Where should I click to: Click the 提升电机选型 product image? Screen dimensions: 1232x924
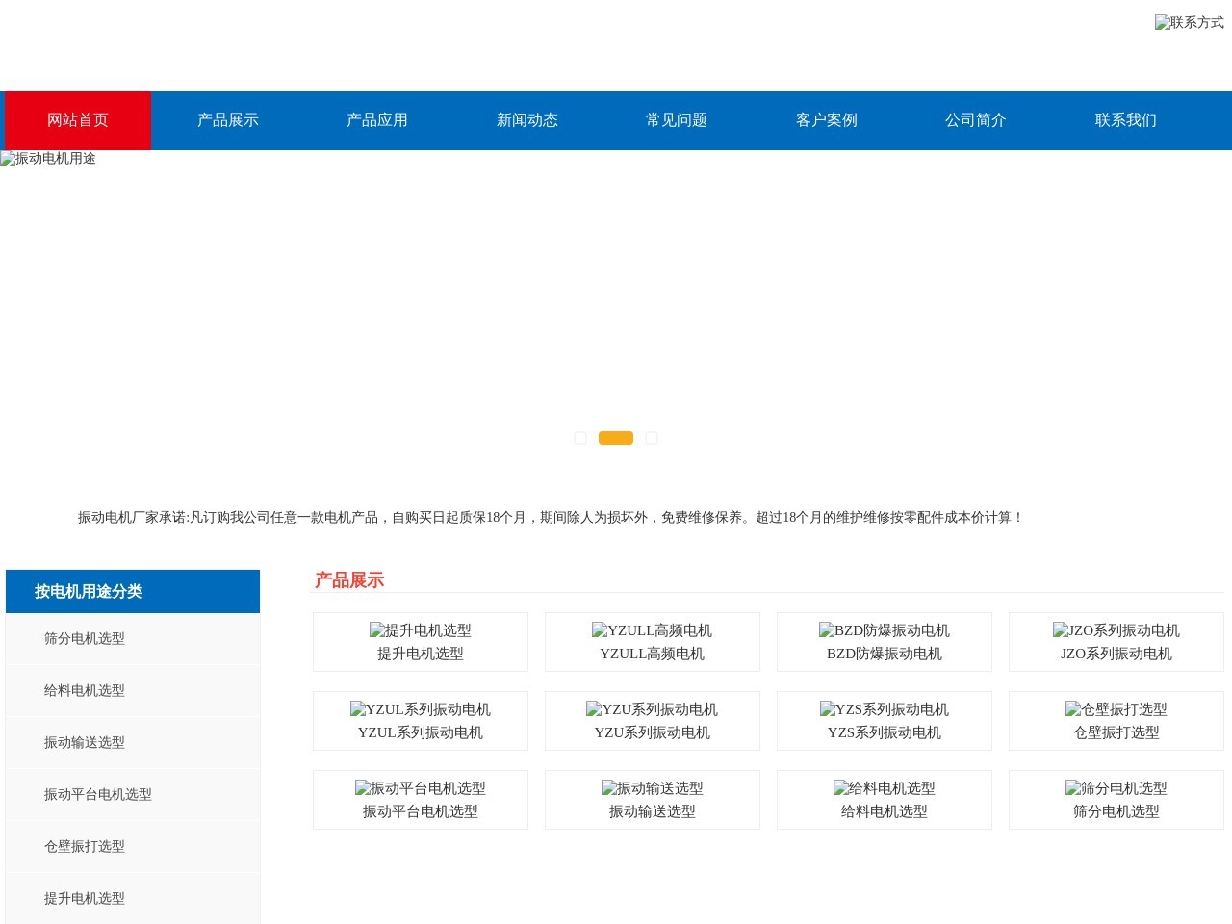pos(421,630)
